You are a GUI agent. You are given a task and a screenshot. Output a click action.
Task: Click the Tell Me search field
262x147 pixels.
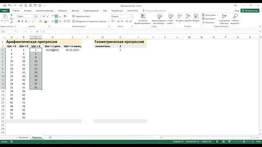[x=154, y=11]
